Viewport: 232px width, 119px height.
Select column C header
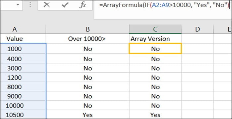155,29
